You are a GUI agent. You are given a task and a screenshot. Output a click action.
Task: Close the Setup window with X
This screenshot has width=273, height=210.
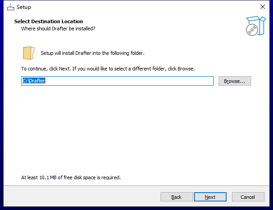(x=263, y=7)
